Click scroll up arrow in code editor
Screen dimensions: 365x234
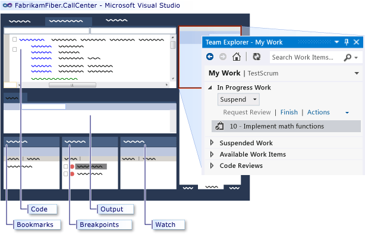(173, 38)
